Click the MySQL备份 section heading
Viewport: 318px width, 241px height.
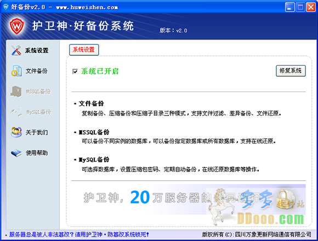point(94,159)
